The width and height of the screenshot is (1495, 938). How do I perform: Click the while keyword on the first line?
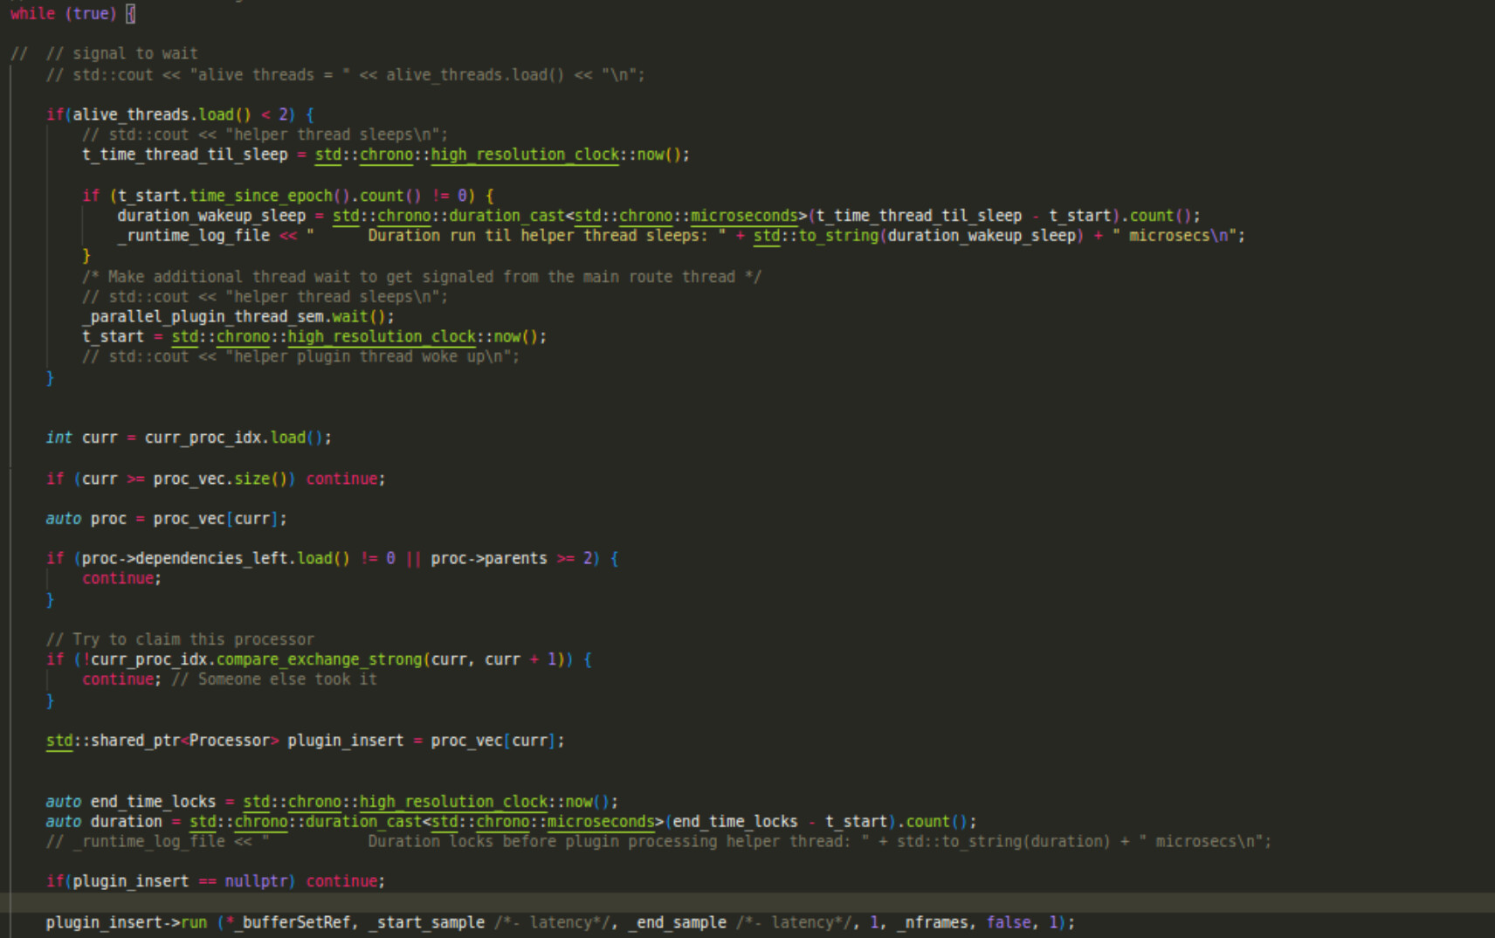point(32,14)
